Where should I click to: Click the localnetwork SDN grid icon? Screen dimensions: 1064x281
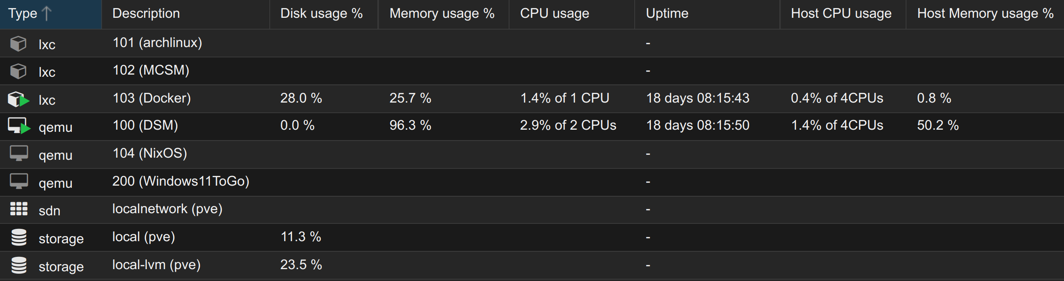click(x=19, y=209)
